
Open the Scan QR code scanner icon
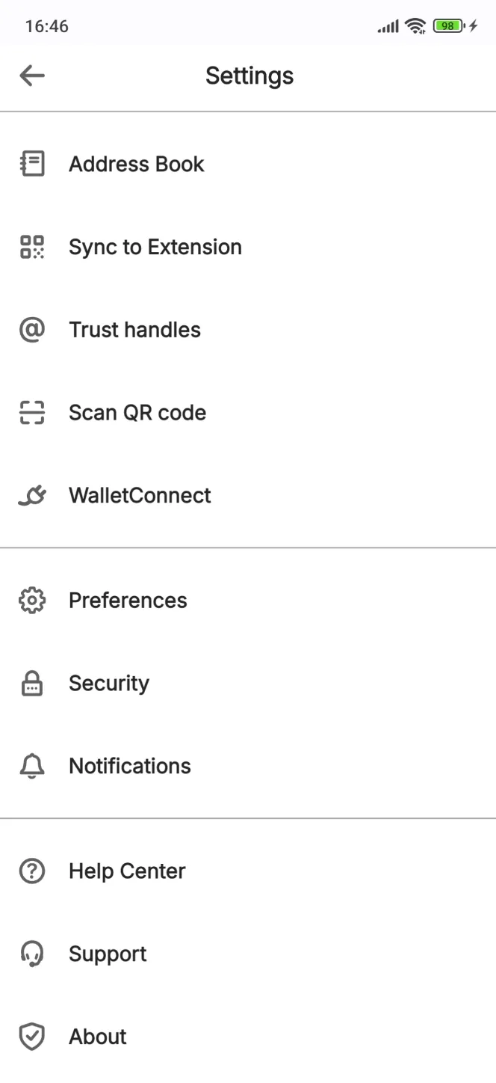pyautogui.click(x=31, y=412)
